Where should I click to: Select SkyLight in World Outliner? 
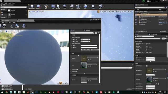pyautogui.click(x=143, y=24)
